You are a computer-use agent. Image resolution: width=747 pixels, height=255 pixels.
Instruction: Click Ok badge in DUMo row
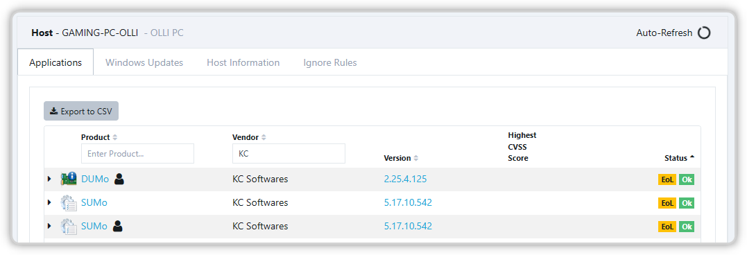click(x=687, y=179)
